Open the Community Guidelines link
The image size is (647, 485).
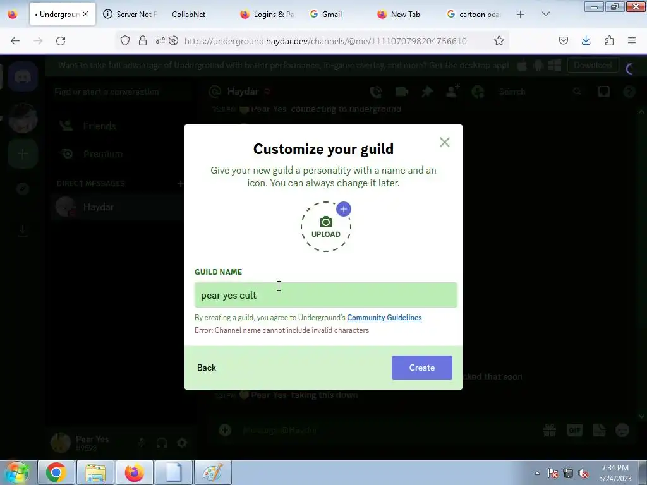384,318
